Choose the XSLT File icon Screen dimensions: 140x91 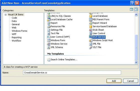(90, 47)
